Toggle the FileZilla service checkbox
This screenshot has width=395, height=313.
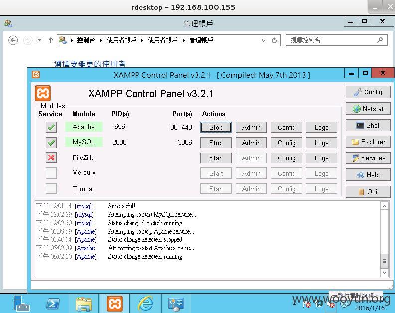click(x=51, y=158)
